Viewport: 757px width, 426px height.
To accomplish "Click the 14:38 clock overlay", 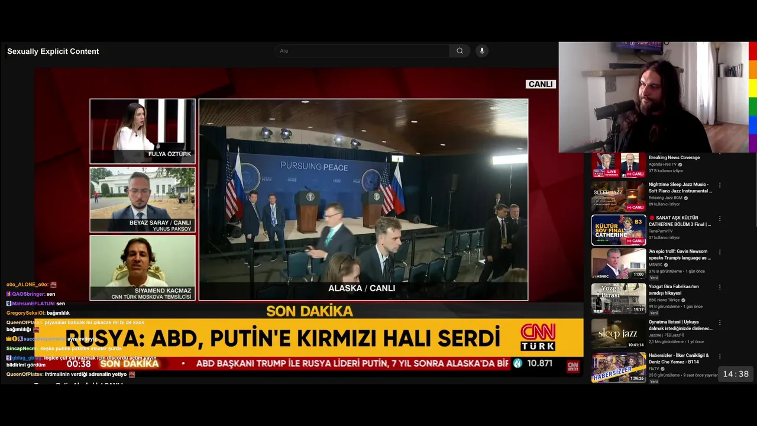I will 736,374.
